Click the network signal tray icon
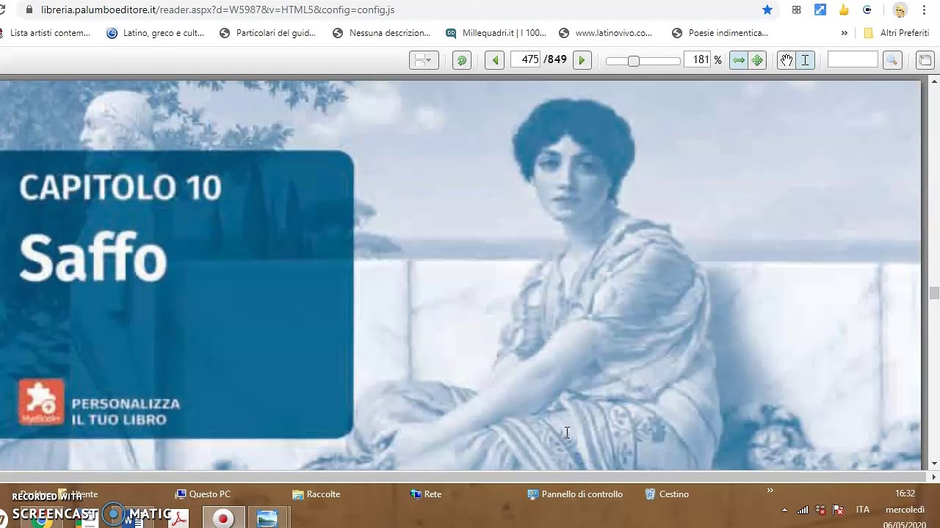940x528 pixels. click(x=803, y=510)
